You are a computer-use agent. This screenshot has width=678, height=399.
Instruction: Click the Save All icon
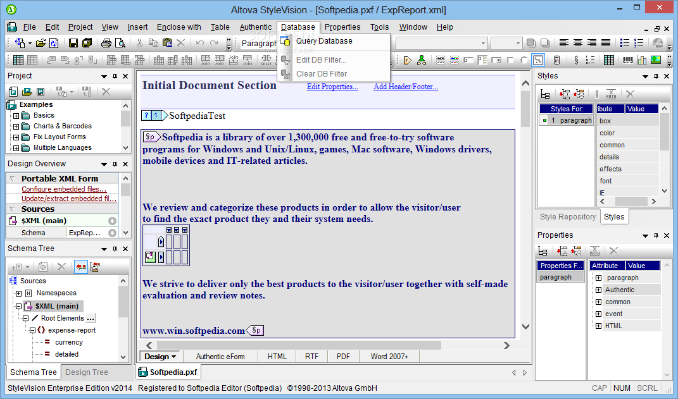(87, 43)
